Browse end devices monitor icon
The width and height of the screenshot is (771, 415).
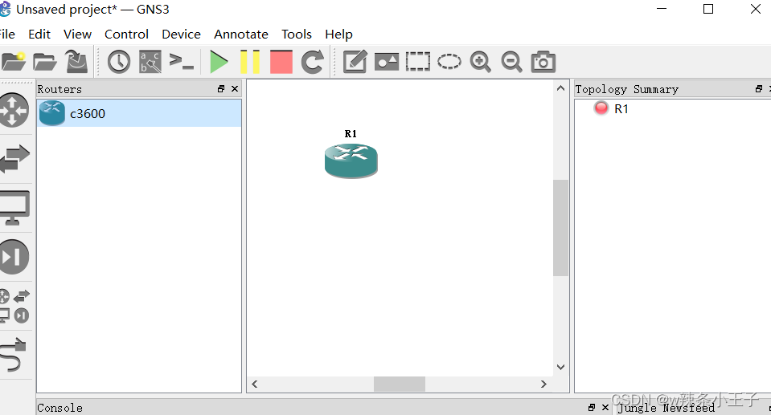coord(14,208)
